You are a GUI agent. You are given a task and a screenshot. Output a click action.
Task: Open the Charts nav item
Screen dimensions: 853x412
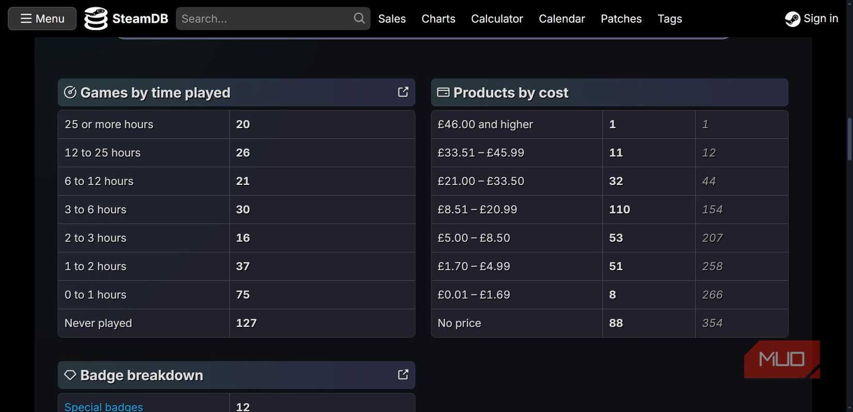[438, 19]
